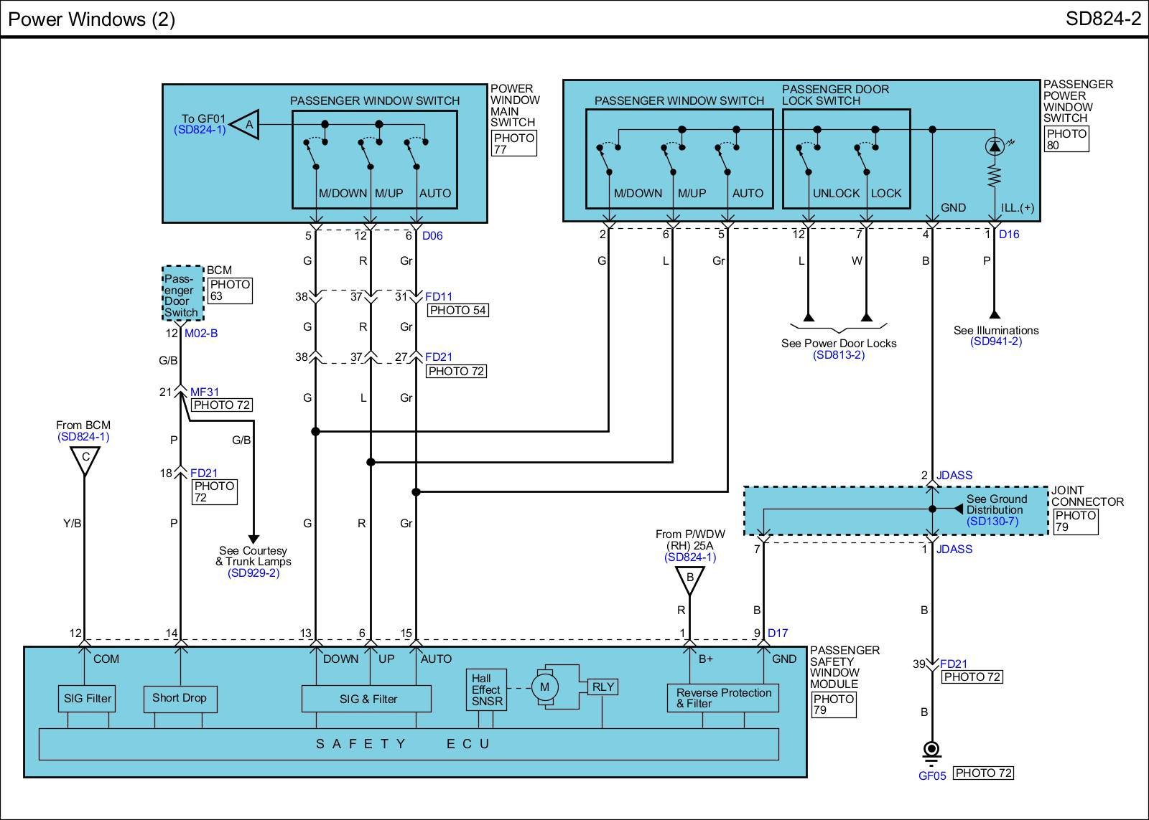Select the RLY relay box

[x=603, y=687]
